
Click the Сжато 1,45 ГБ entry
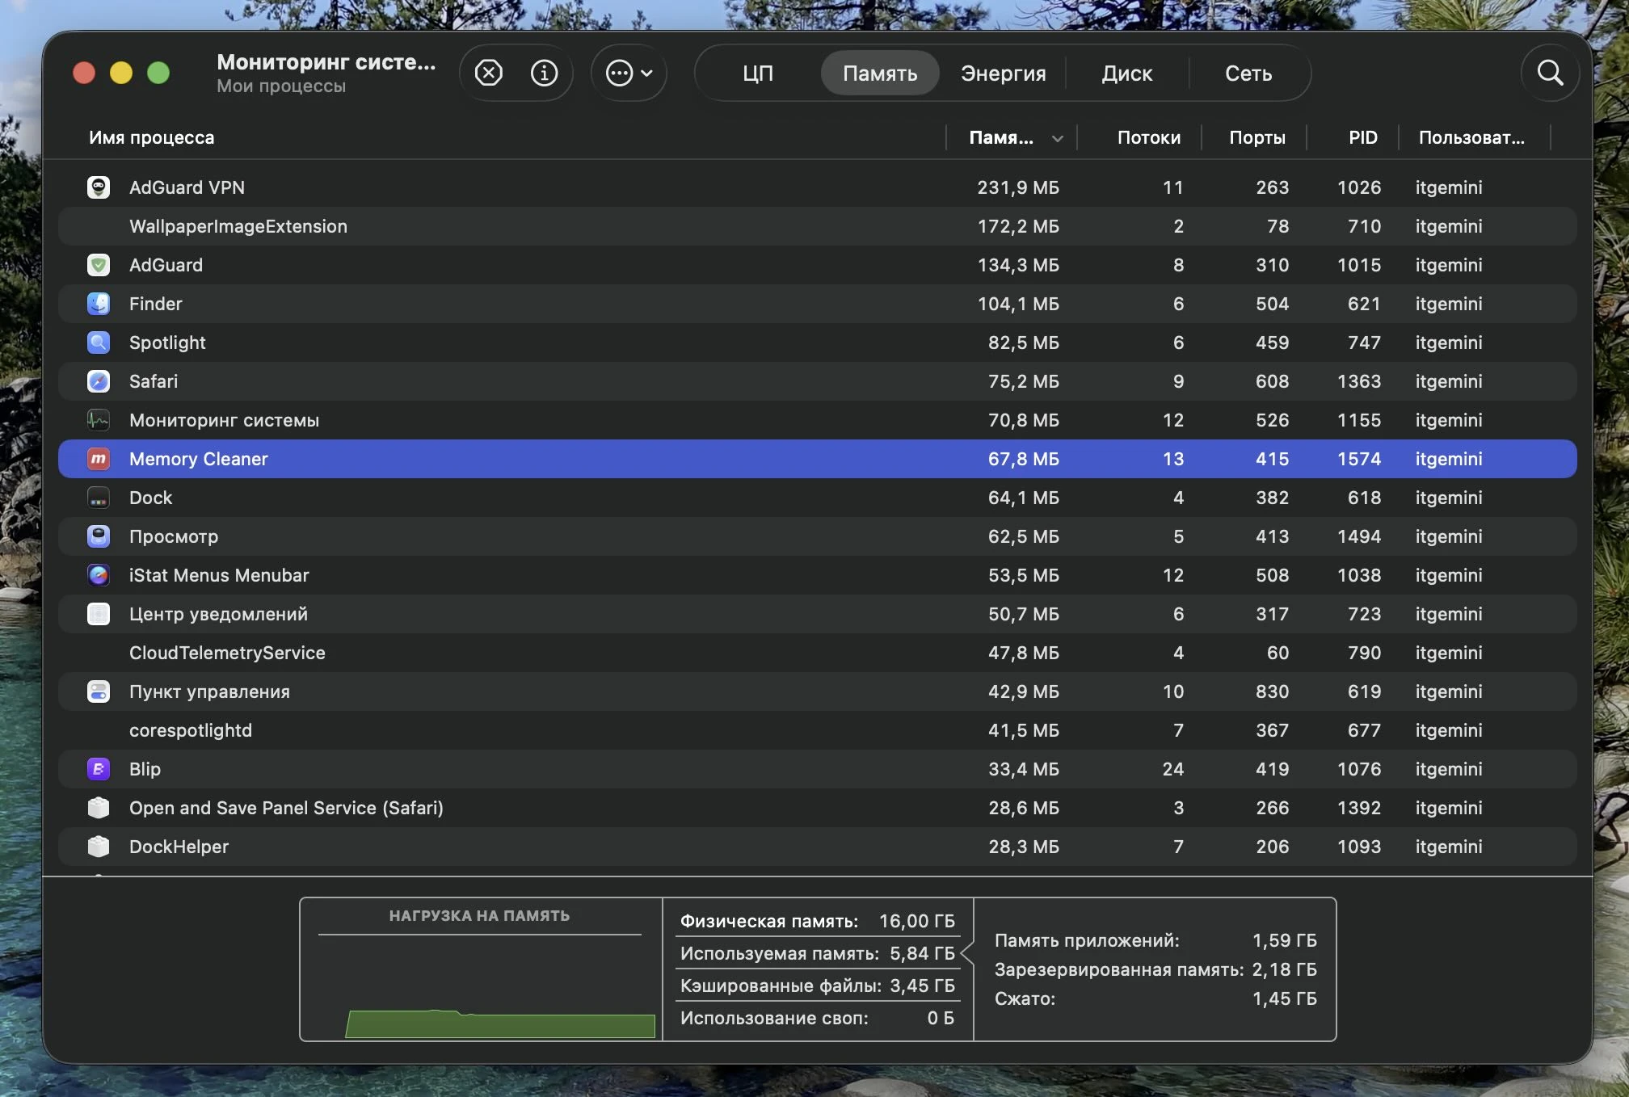click(x=1155, y=998)
